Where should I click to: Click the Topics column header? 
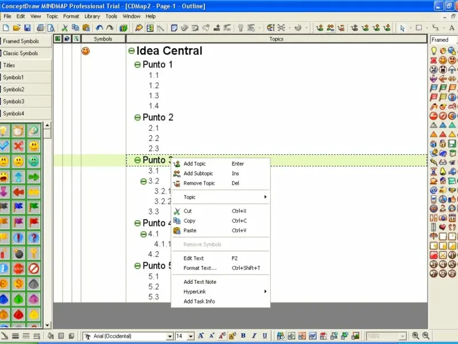click(x=277, y=39)
